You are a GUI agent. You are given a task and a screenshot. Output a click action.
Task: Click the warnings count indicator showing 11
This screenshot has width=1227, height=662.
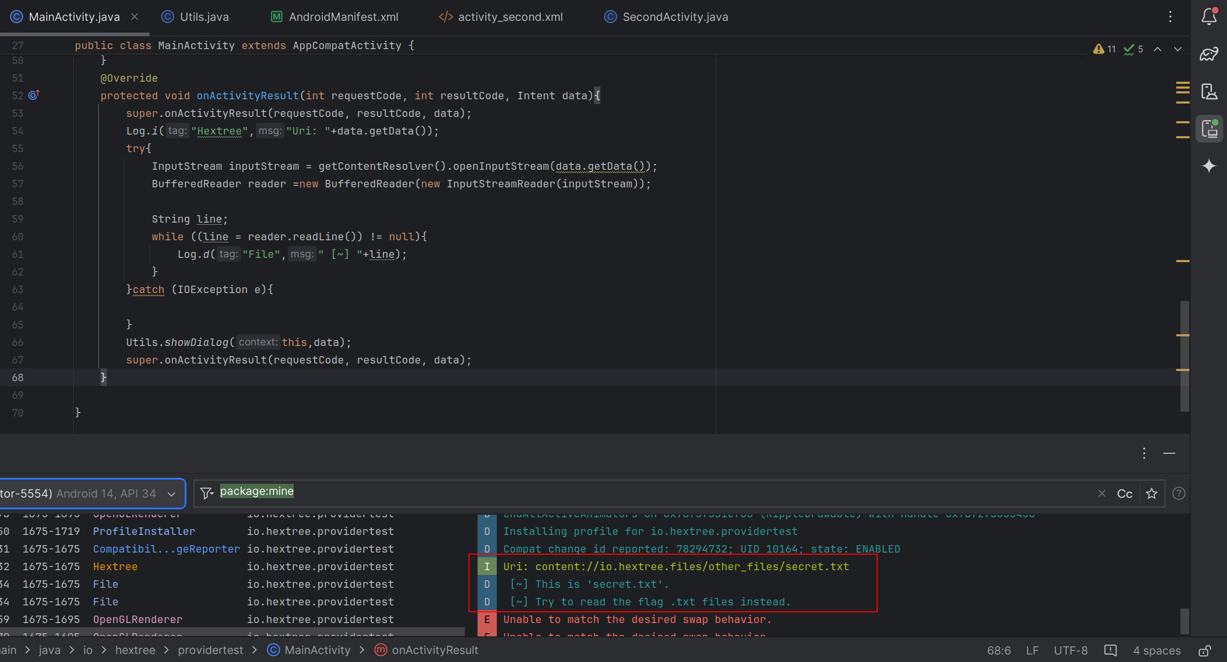pyautogui.click(x=1105, y=49)
